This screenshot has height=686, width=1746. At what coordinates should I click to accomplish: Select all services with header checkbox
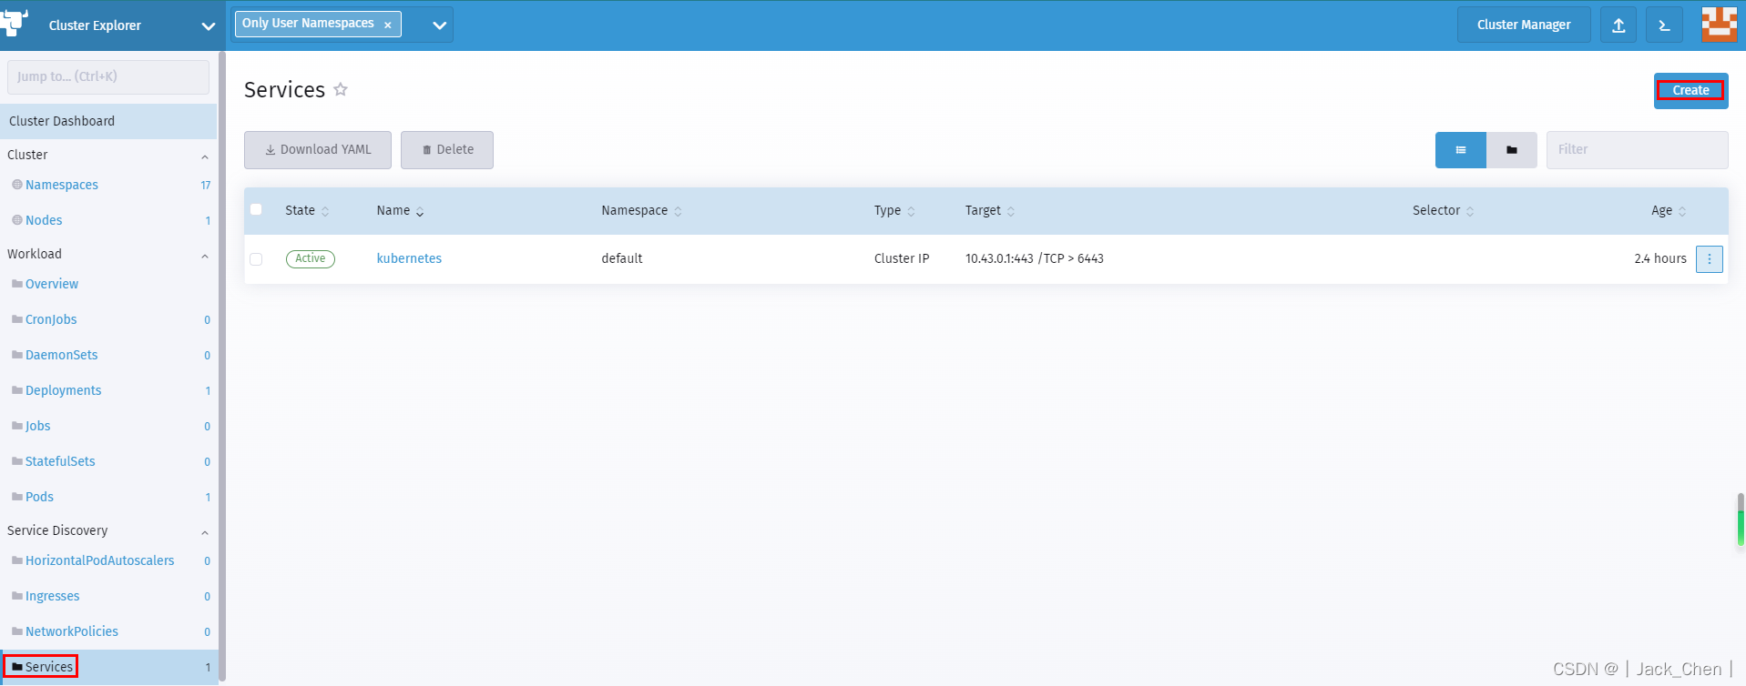pyautogui.click(x=256, y=210)
